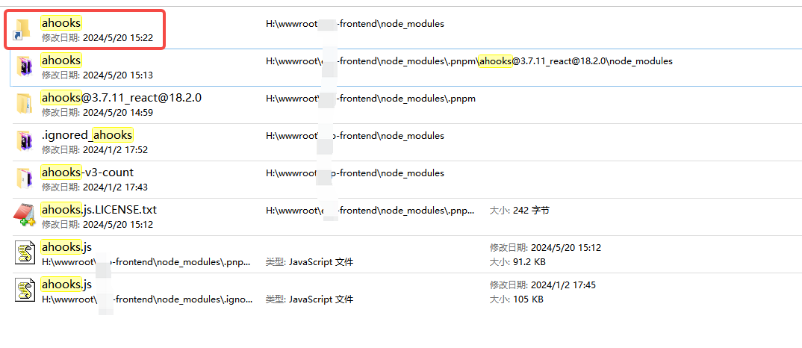The image size is (802, 348).
Task: Click the truncated path ending in node_modules\.pnp... under ahooks.js
Action: [x=146, y=262]
